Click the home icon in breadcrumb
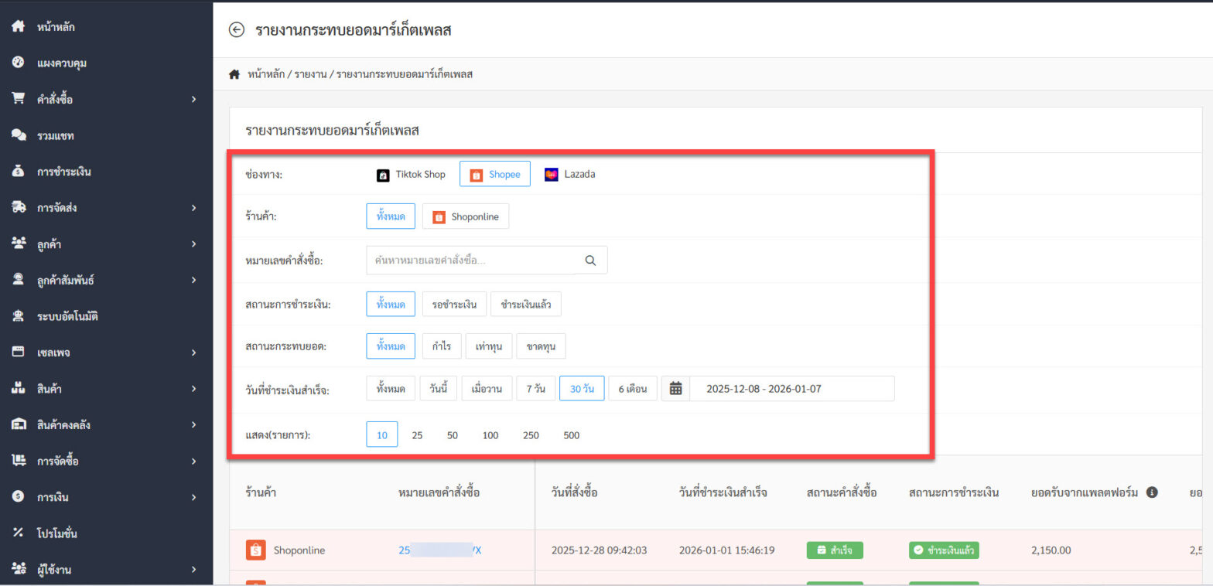Image resolution: width=1213 pixels, height=586 pixels. pos(234,74)
